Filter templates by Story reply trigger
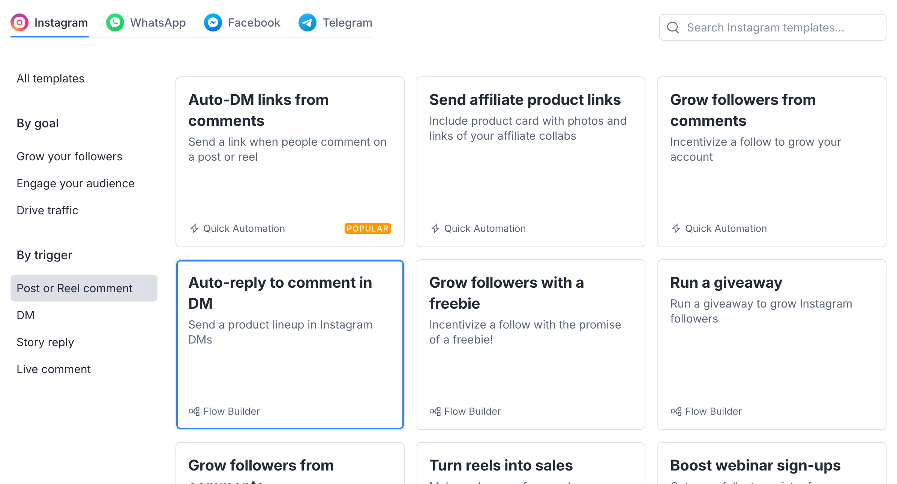897x484 pixels. pyautogui.click(x=45, y=342)
